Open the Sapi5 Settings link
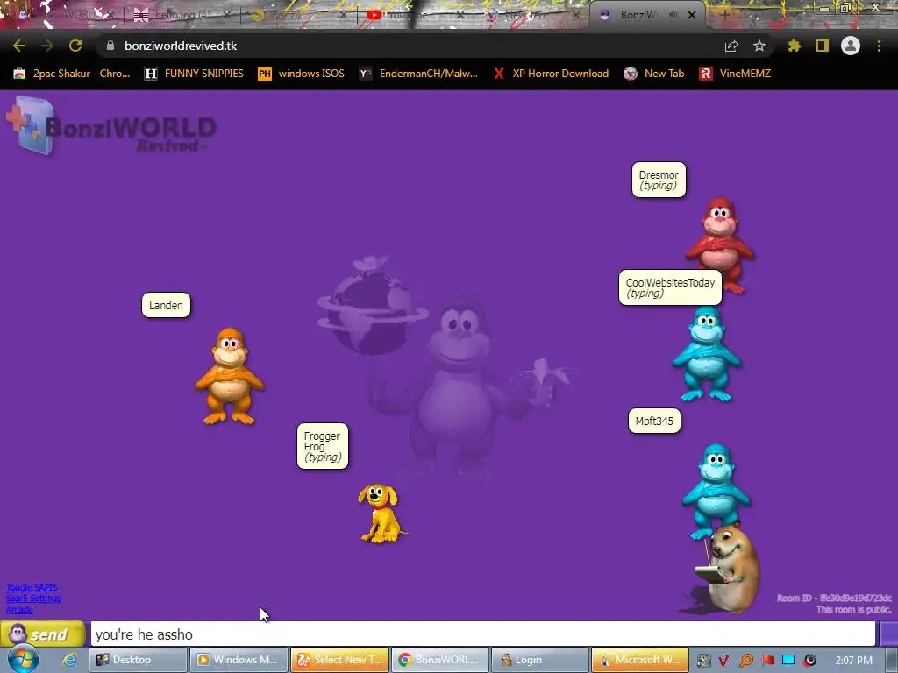This screenshot has width=898, height=673. click(x=33, y=599)
